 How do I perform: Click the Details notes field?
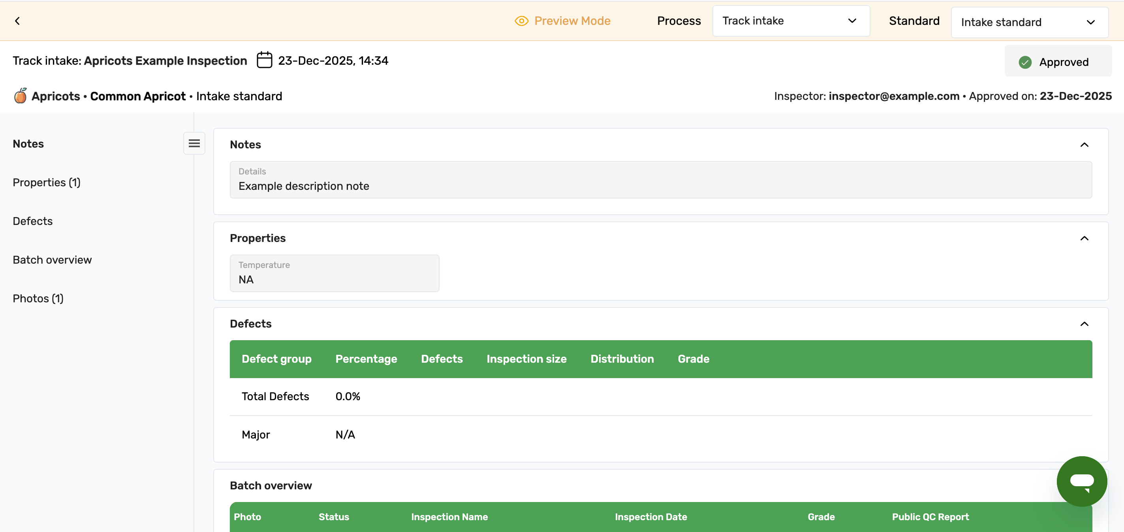coord(660,180)
